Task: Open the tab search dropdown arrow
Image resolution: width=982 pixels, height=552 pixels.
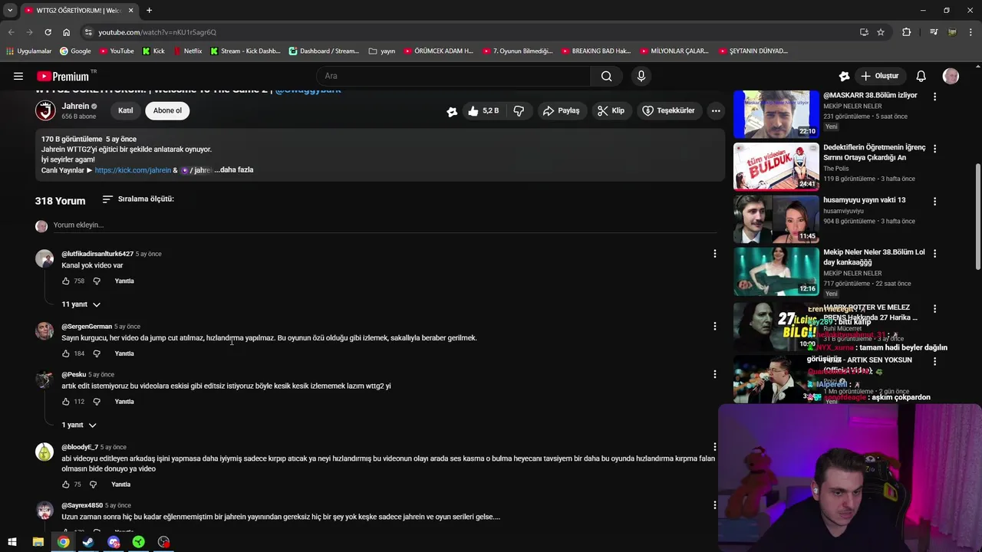Action: (10, 11)
